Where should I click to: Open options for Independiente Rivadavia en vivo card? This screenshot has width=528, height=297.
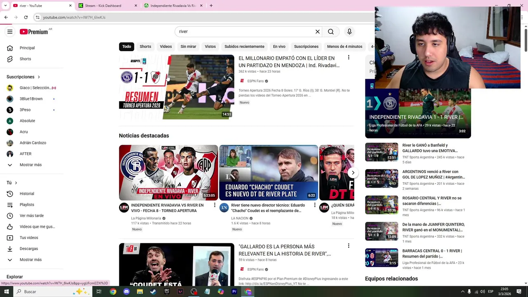214,205
